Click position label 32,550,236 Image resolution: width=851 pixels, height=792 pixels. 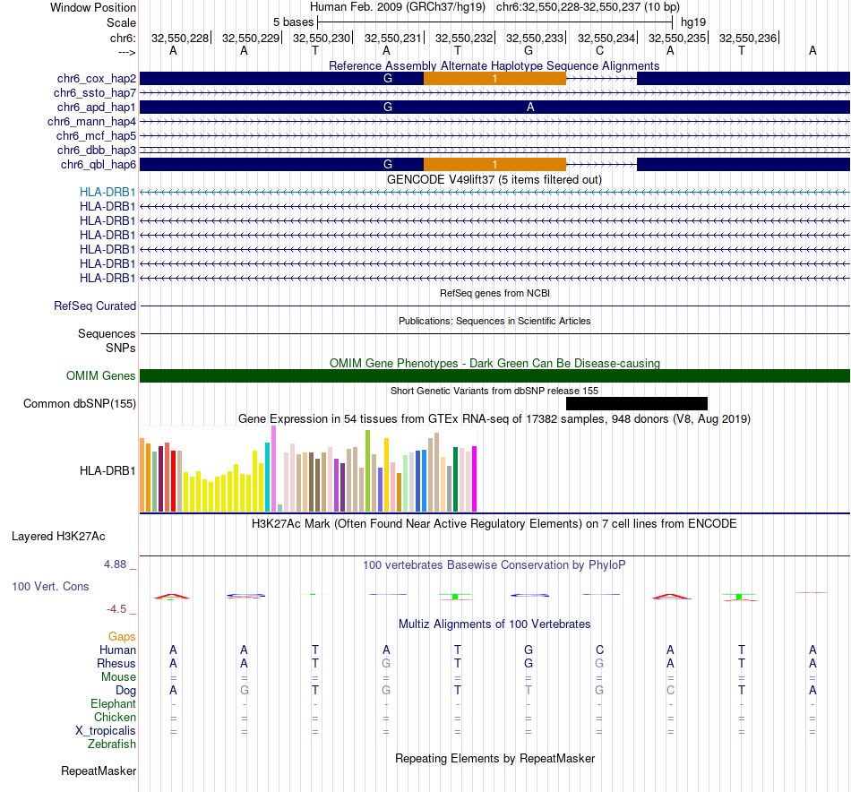(x=748, y=38)
